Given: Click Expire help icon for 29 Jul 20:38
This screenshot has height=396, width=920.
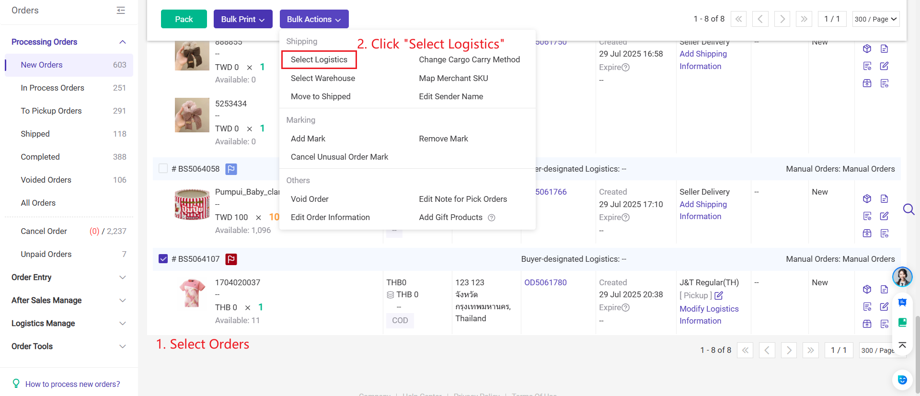Looking at the screenshot, I should [625, 307].
